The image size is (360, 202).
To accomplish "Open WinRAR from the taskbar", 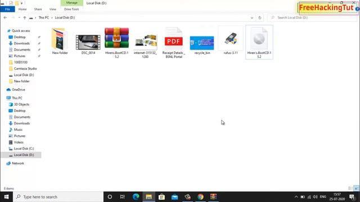I will click(214, 197).
